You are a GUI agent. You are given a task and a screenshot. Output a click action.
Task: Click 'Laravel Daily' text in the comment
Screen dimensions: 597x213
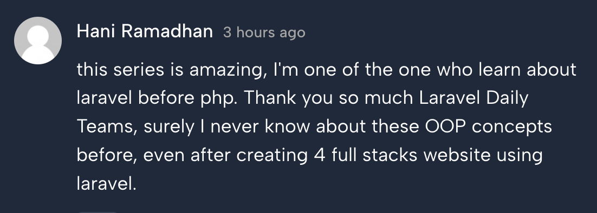coord(473,99)
